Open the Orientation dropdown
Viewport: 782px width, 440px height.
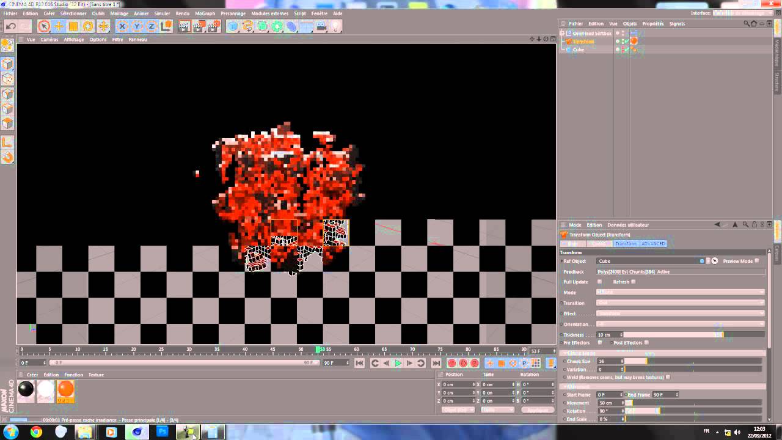click(x=680, y=324)
